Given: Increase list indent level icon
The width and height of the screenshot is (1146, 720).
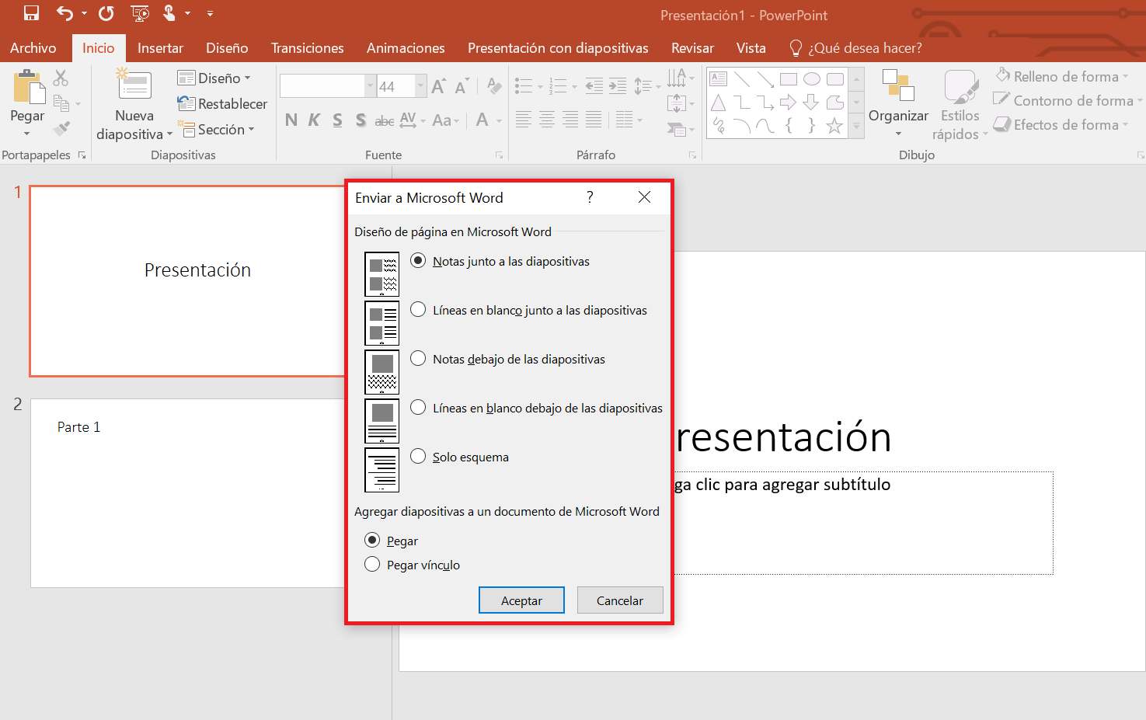Looking at the screenshot, I should coord(618,85).
